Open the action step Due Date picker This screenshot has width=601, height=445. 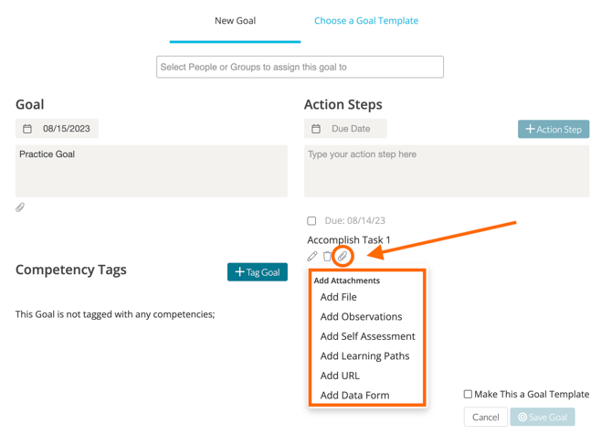(351, 129)
